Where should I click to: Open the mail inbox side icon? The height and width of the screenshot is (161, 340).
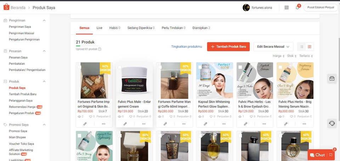pyautogui.click(x=332, y=78)
